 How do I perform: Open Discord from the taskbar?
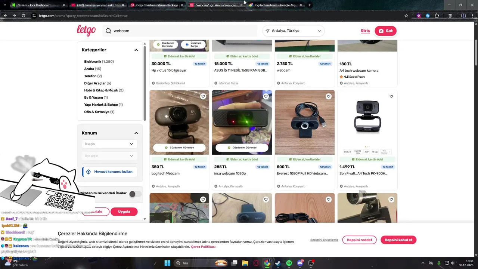[300, 263]
